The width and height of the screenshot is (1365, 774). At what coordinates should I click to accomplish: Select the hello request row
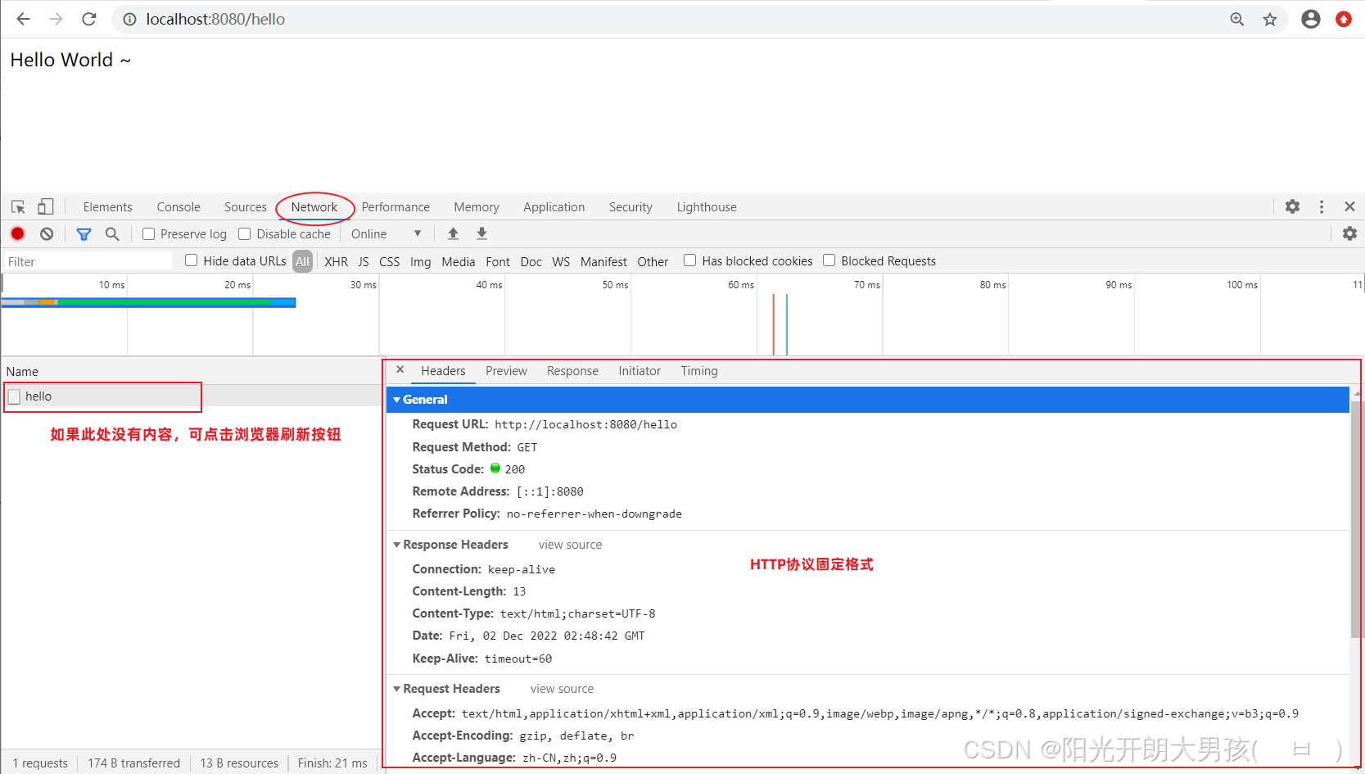point(192,396)
